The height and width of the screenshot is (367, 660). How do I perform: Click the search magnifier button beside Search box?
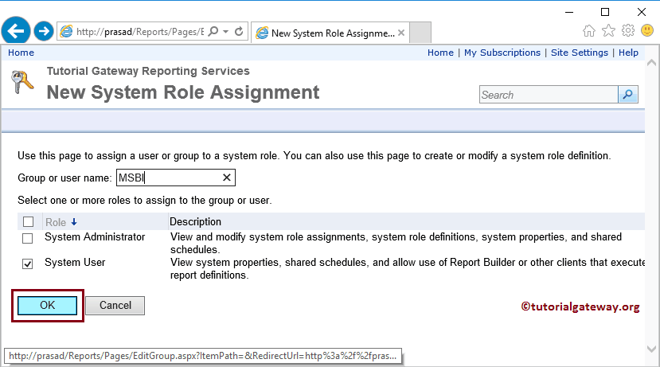pos(628,95)
